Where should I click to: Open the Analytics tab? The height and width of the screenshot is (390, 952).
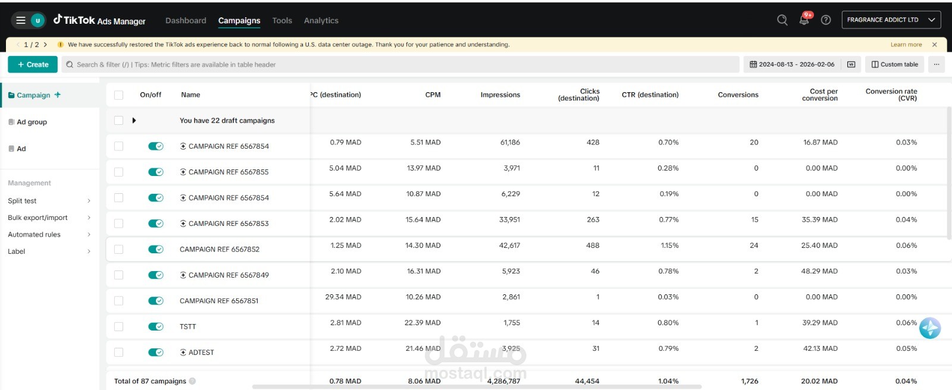tap(321, 20)
